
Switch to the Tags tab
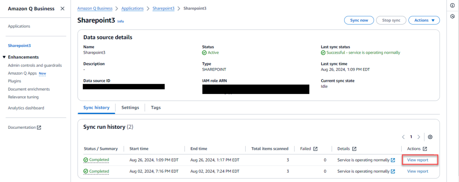(x=156, y=107)
